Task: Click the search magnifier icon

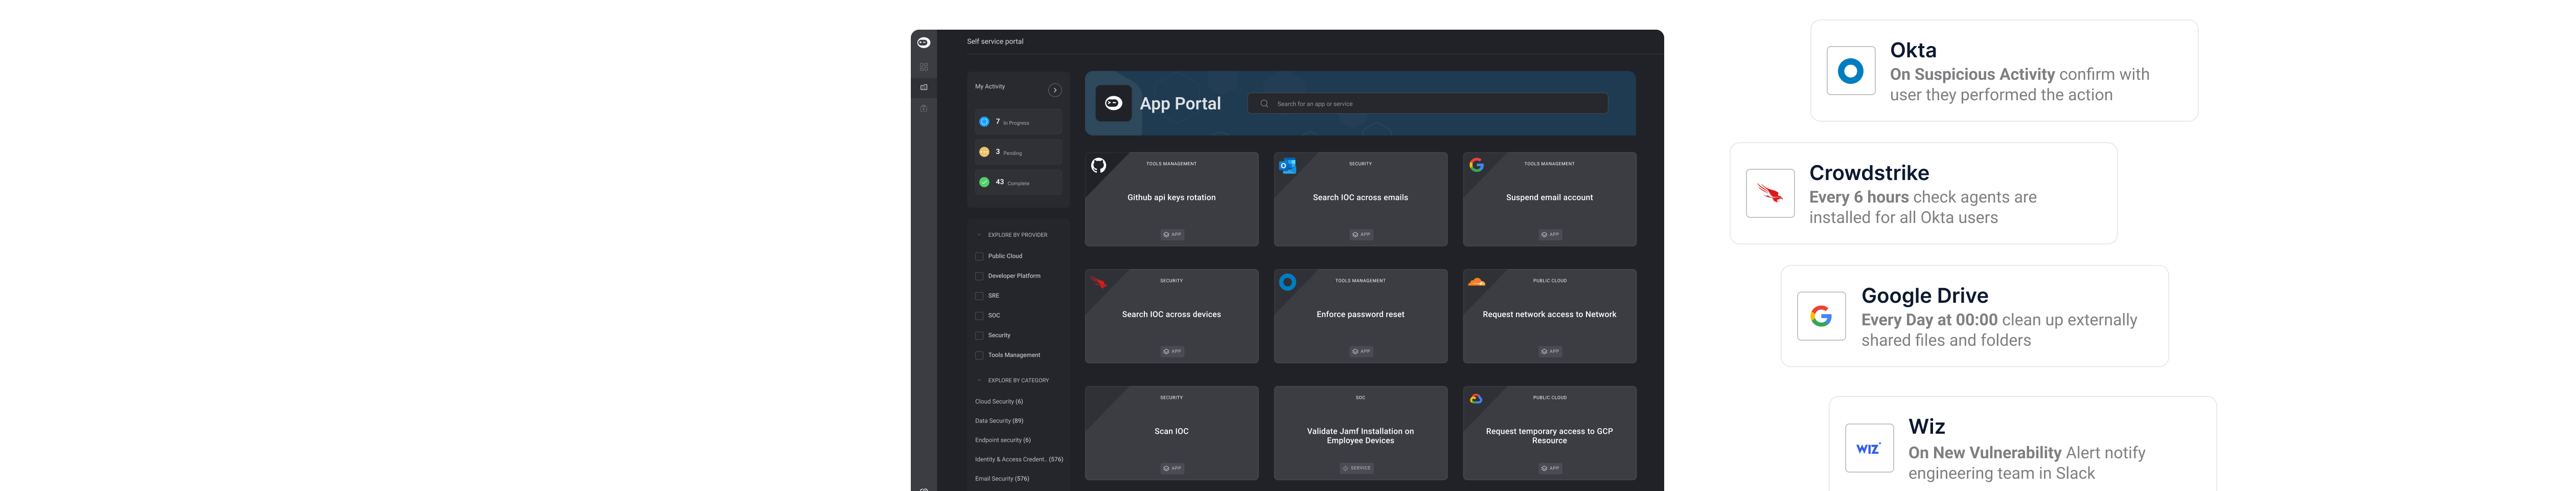Action: coord(1264,103)
